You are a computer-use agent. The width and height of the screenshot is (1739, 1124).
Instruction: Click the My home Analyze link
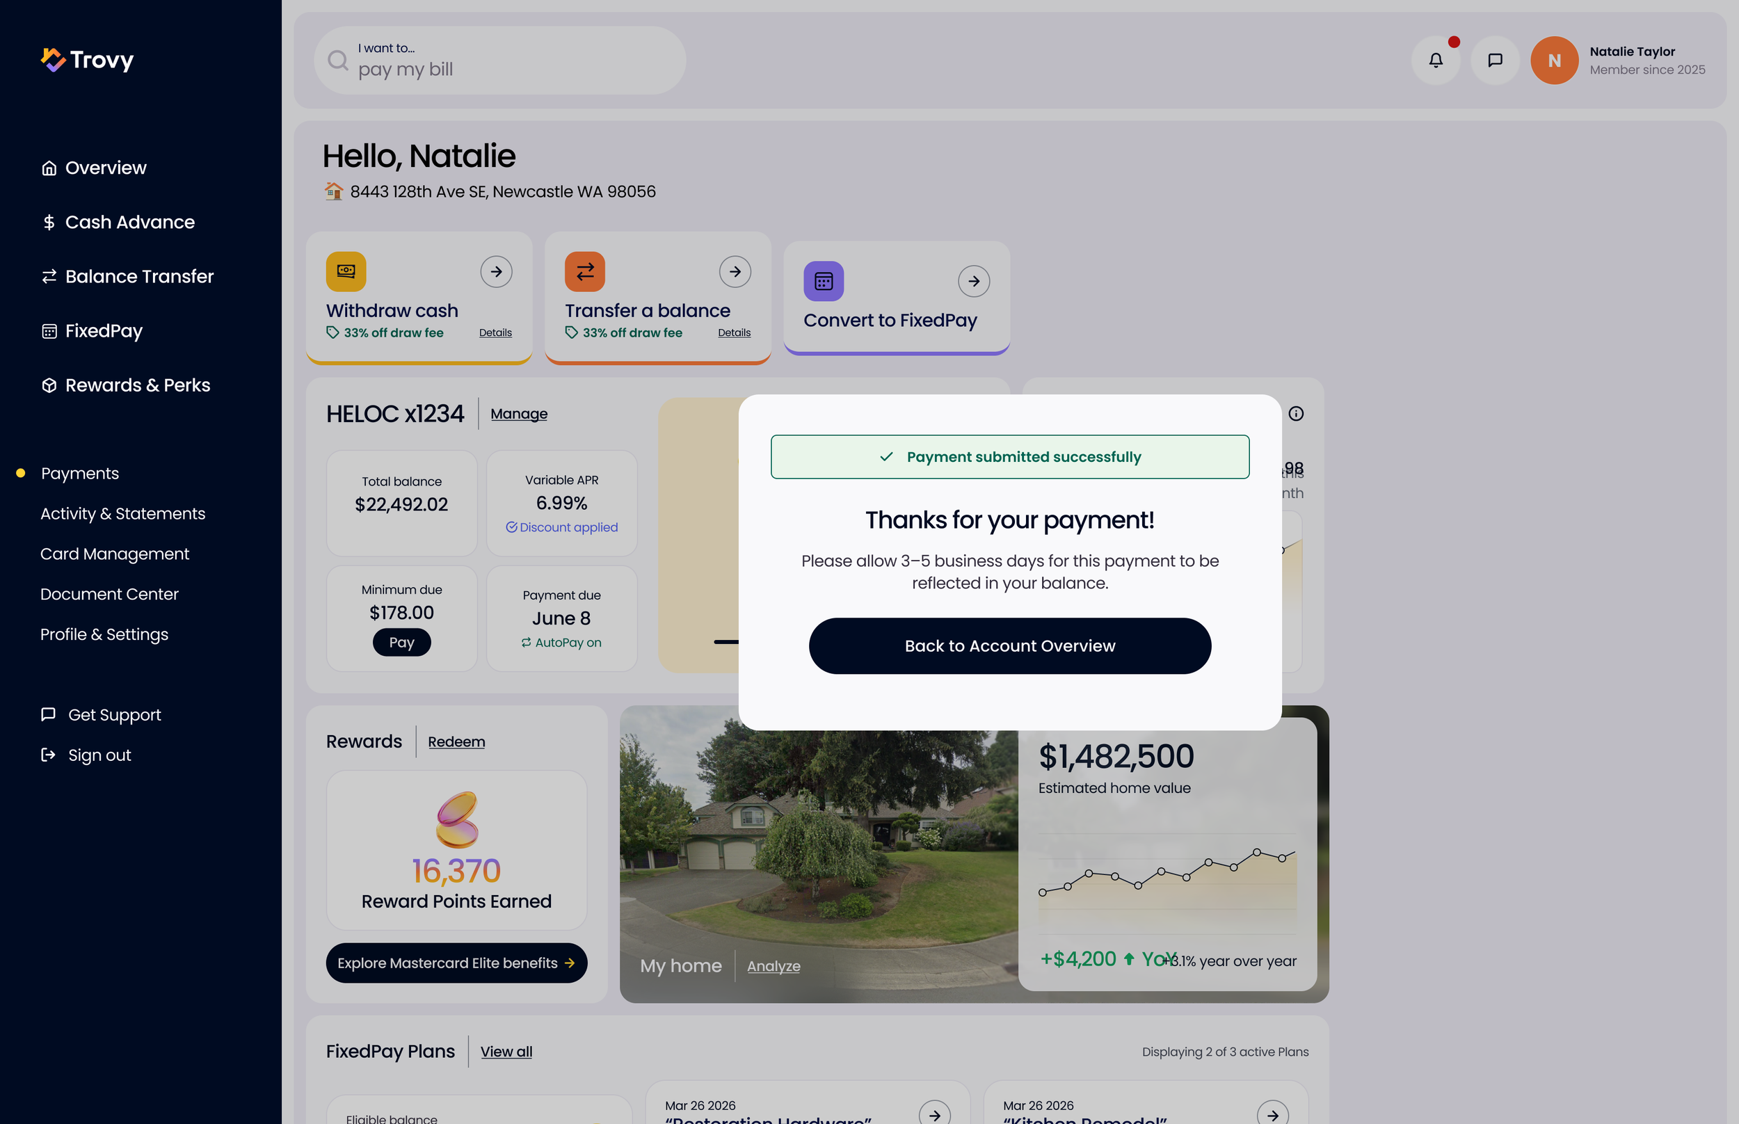pos(774,965)
